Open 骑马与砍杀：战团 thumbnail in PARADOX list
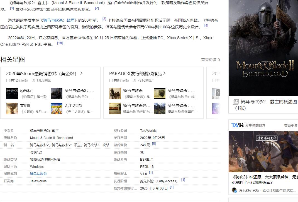This screenshot has width=298, height=202. pyautogui.click(x=160, y=94)
